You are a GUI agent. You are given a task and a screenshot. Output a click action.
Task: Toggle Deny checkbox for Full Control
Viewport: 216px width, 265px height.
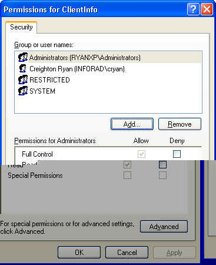[177, 154]
